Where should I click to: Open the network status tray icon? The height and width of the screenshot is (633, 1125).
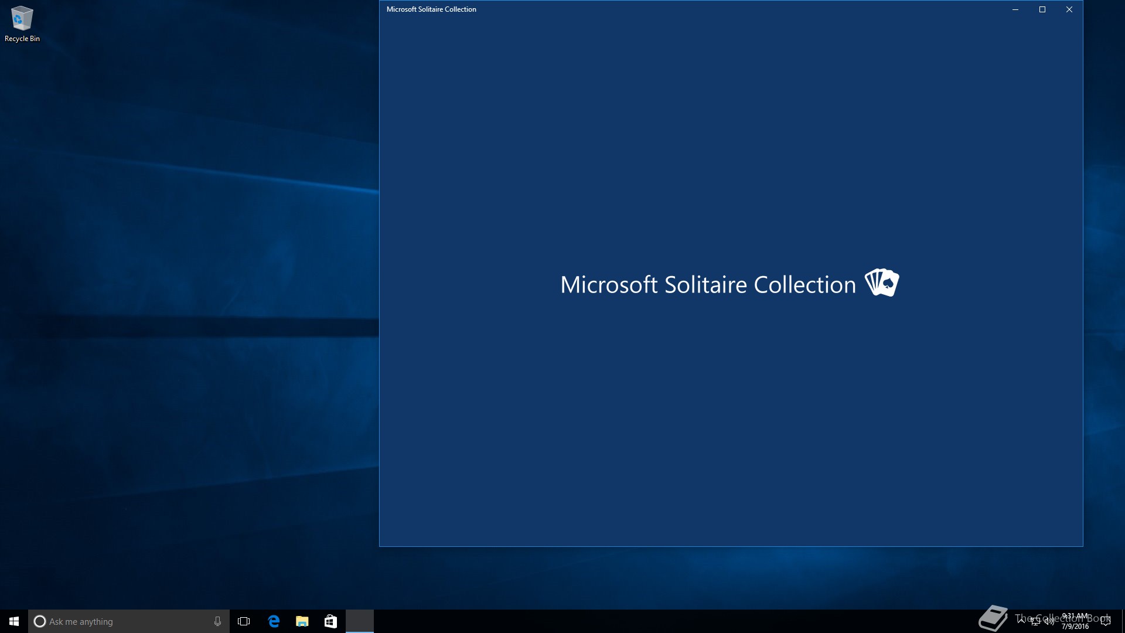coord(1035,622)
